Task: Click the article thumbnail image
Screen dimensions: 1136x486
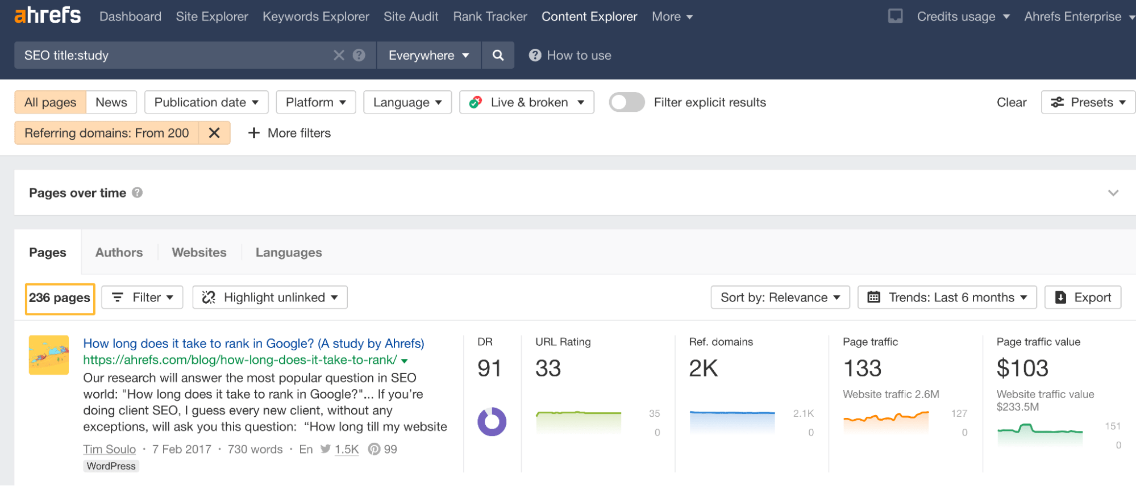Action: 49,355
